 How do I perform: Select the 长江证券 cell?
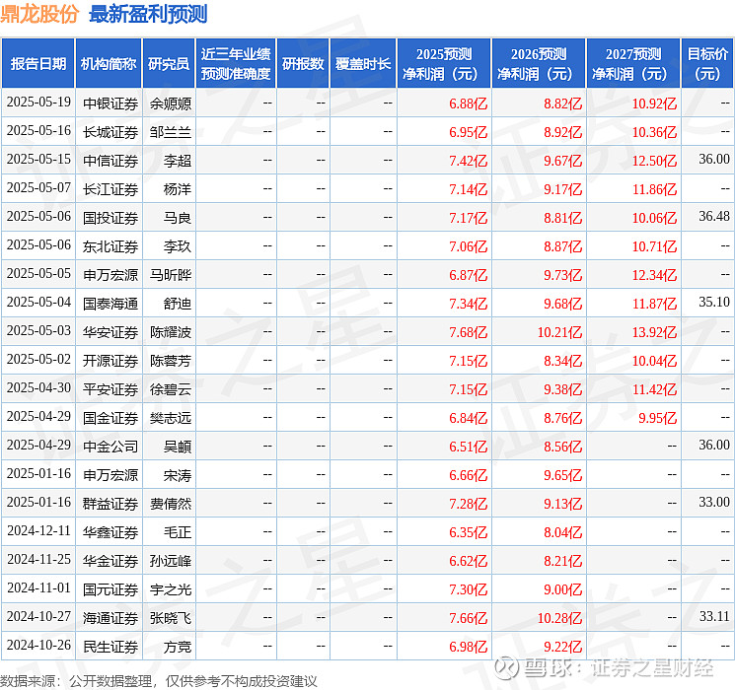click(x=110, y=189)
